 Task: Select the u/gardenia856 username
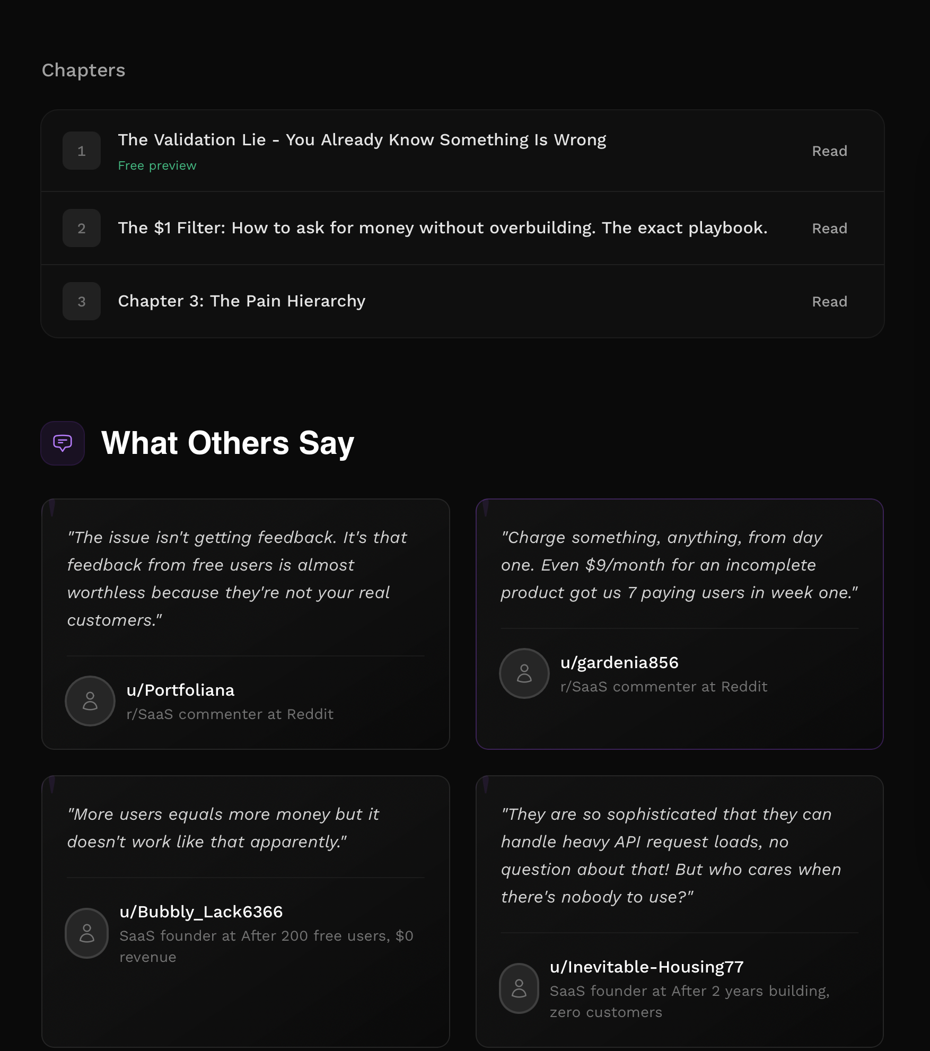(619, 663)
